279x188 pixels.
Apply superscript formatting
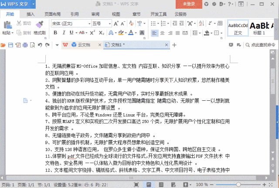92,33
